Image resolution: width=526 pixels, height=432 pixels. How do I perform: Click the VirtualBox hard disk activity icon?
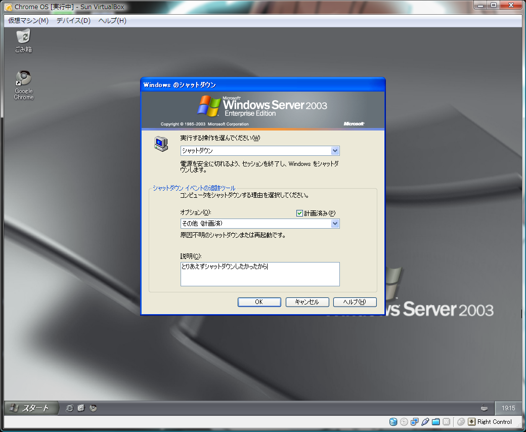tap(393, 421)
